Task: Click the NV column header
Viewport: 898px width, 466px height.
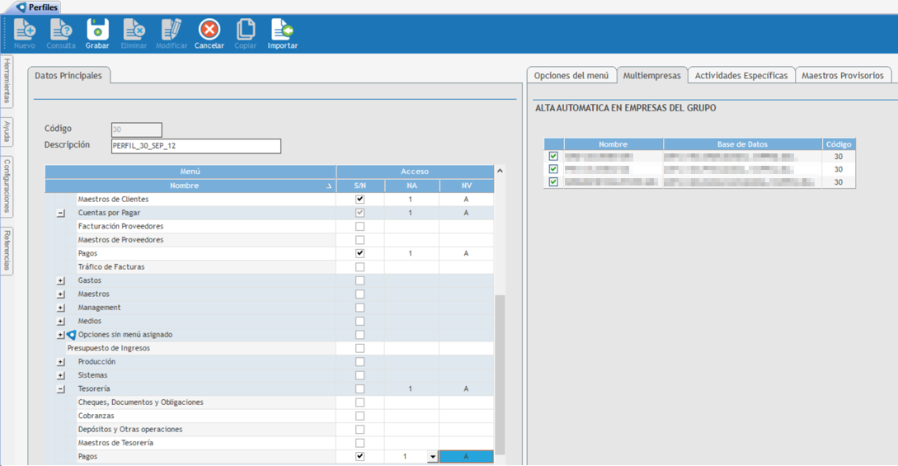Action: pyautogui.click(x=467, y=186)
